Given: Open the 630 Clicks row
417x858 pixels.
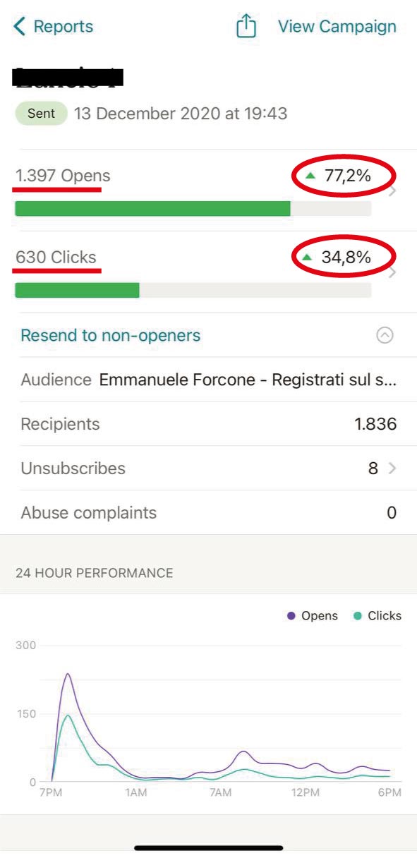Looking at the screenshot, I should point(208,272).
